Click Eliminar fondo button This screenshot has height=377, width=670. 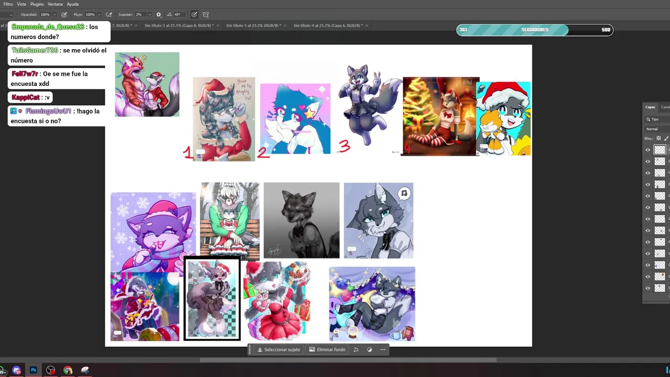(327, 350)
